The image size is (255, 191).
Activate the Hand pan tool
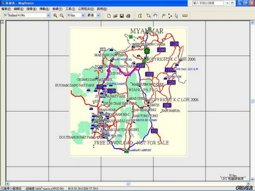click(155, 16)
